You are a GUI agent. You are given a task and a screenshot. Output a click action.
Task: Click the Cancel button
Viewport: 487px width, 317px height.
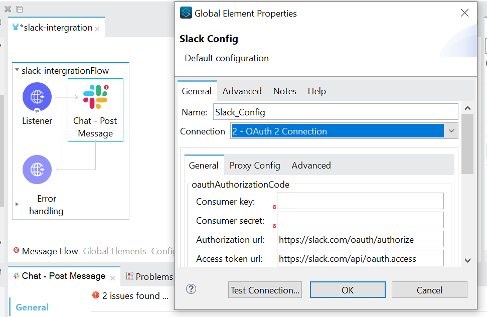[429, 290]
